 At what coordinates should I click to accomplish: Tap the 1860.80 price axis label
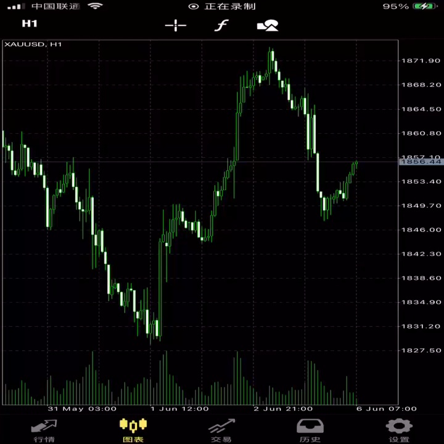tap(421, 133)
